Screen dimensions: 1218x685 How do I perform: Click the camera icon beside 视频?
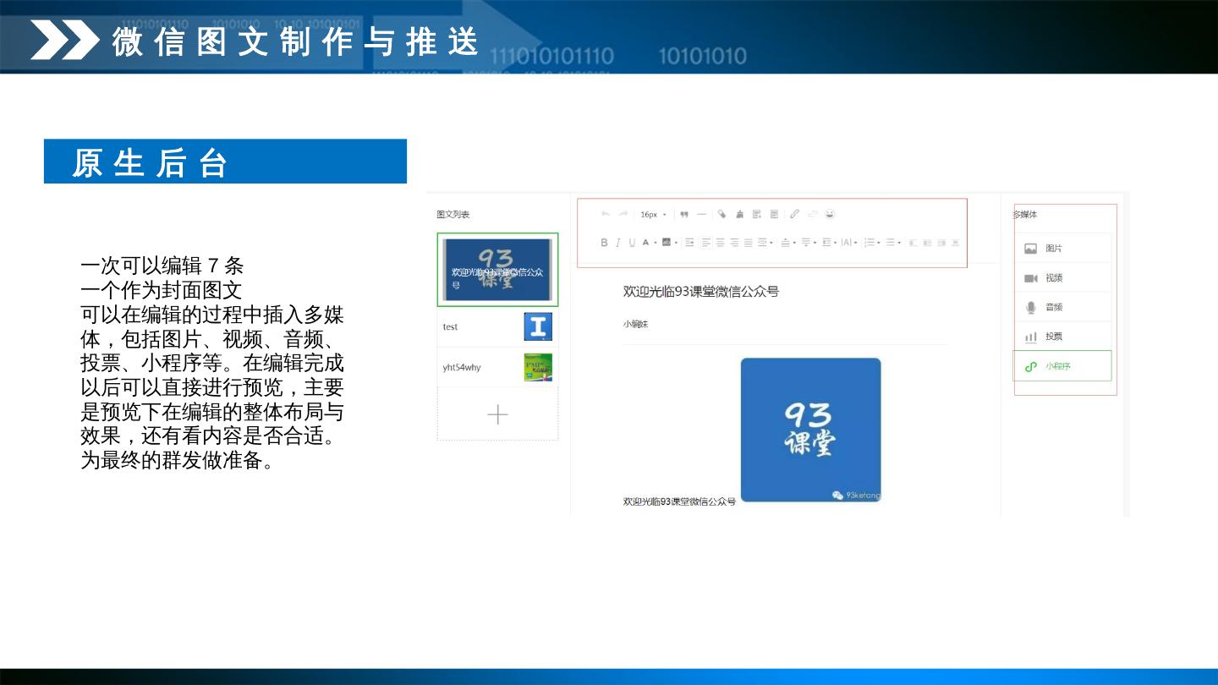pos(1030,278)
